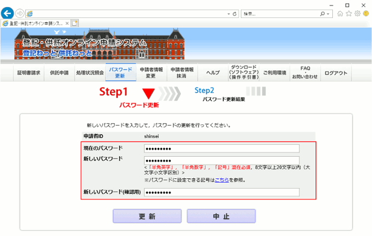The height and width of the screenshot is (236, 372).
Task: Open the ヘルプ menu item
Action: tap(213, 73)
